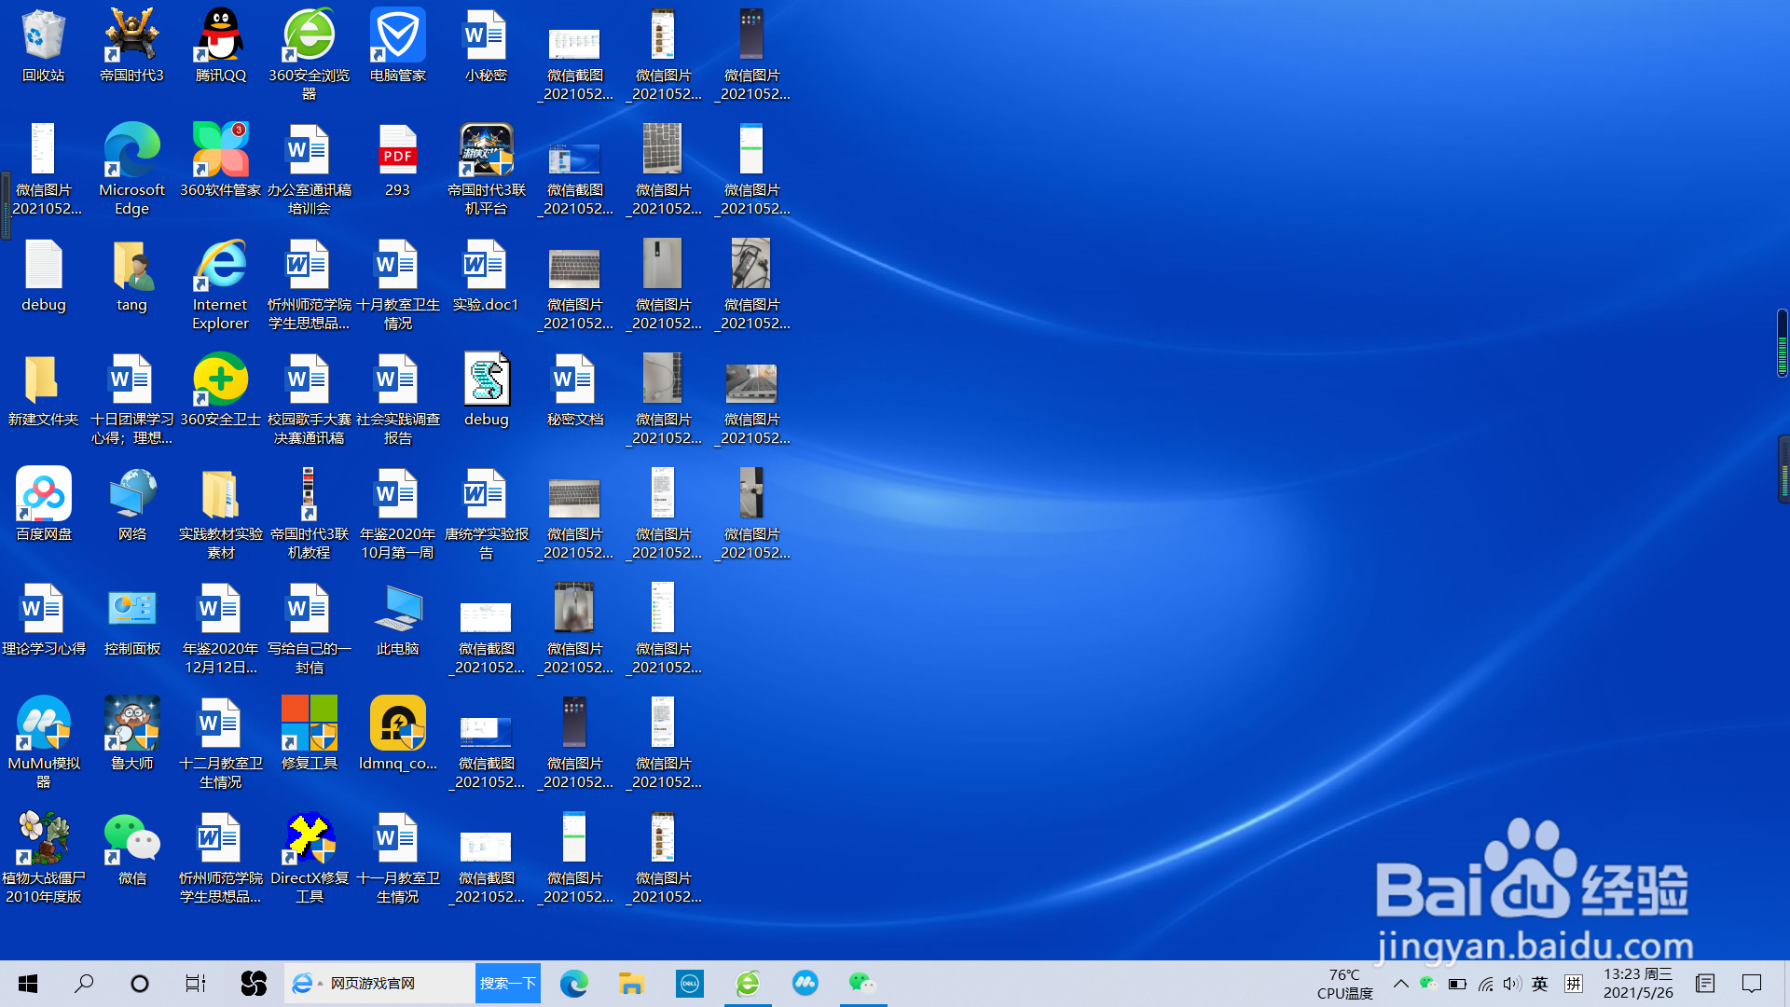Screen dimensions: 1790x1007
Task: Open 帝国时代3联机平台 shortcut
Action: (486, 169)
